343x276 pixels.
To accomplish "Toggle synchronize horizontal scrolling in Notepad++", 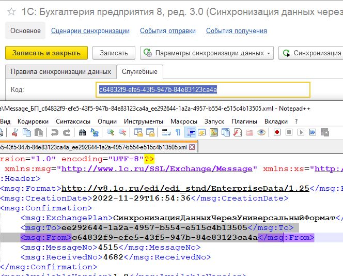I will coord(150,132).
